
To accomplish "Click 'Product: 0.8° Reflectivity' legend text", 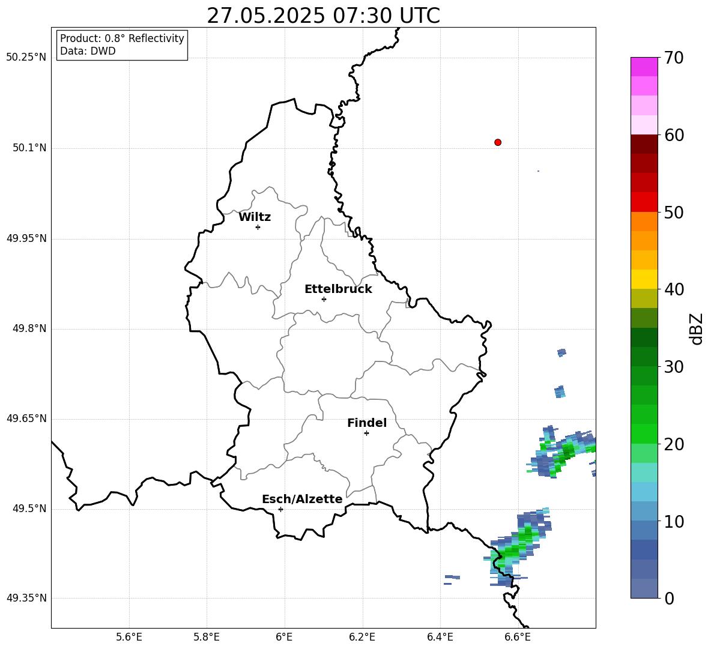I will point(122,38).
